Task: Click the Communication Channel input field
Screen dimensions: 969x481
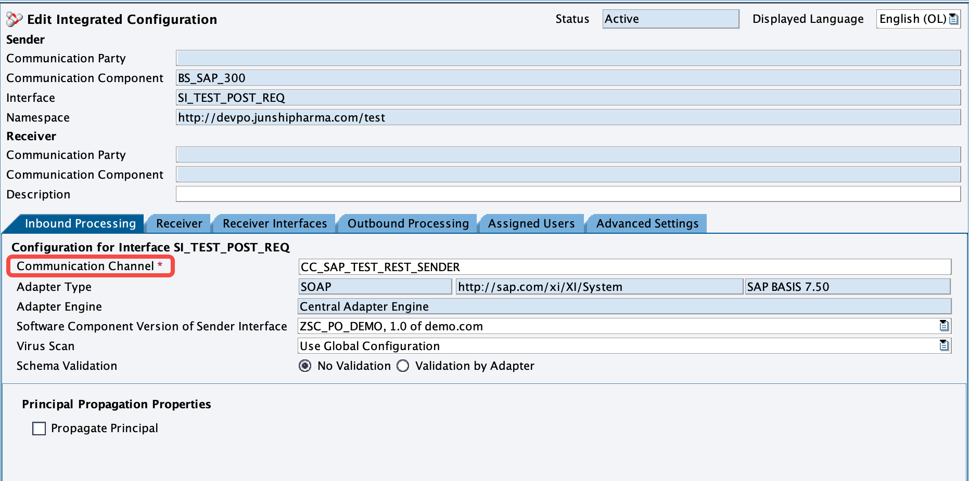Action: coord(624,267)
